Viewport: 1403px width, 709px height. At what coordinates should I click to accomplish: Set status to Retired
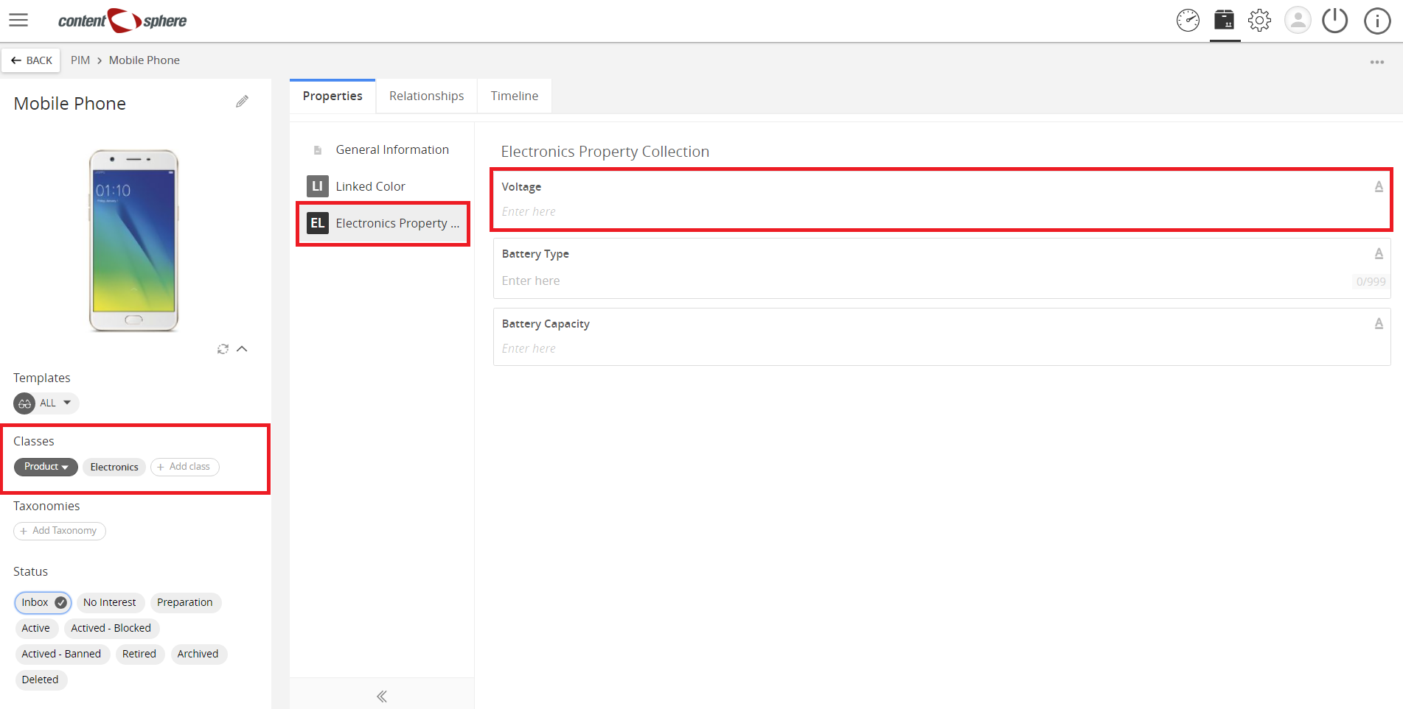tap(139, 654)
